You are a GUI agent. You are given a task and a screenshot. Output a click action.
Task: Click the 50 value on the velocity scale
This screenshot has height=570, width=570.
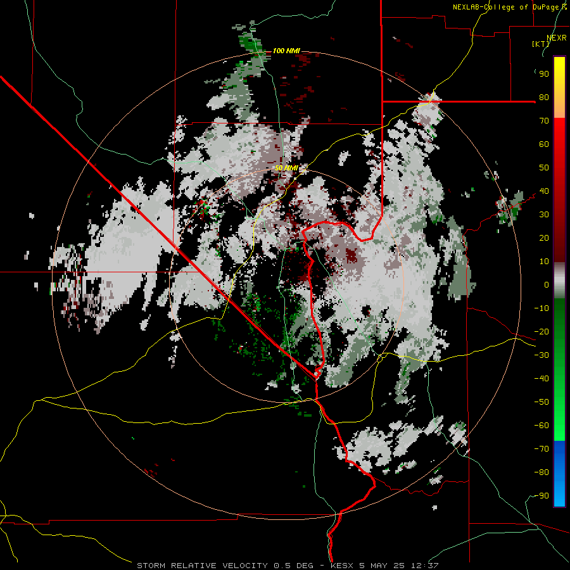[544, 168]
